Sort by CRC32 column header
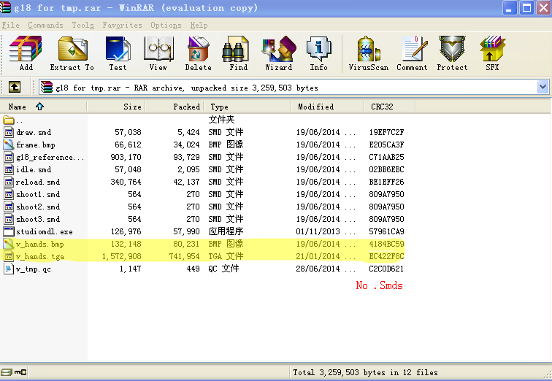The height and width of the screenshot is (381, 552). [390, 107]
